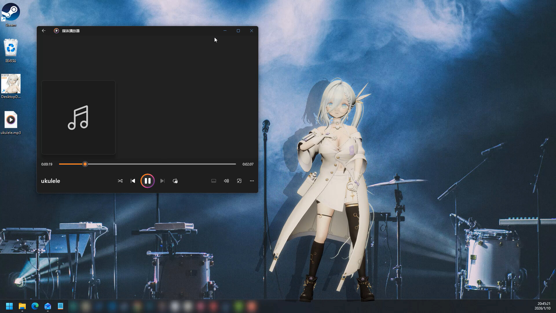556x313 pixels.
Task: Toggle repeat mode for the current track
Action: pyautogui.click(x=175, y=181)
